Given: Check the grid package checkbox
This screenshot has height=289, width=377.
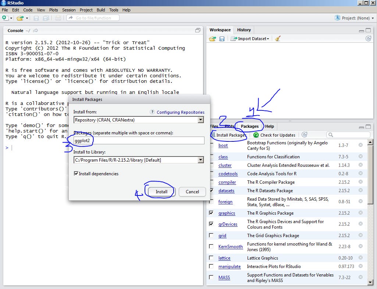Looking at the screenshot, I should (x=211, y=235).
